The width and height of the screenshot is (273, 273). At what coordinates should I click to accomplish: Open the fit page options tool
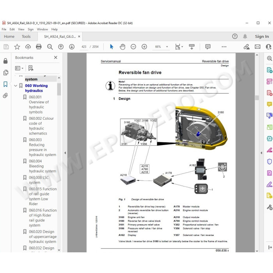coord(179,47)
